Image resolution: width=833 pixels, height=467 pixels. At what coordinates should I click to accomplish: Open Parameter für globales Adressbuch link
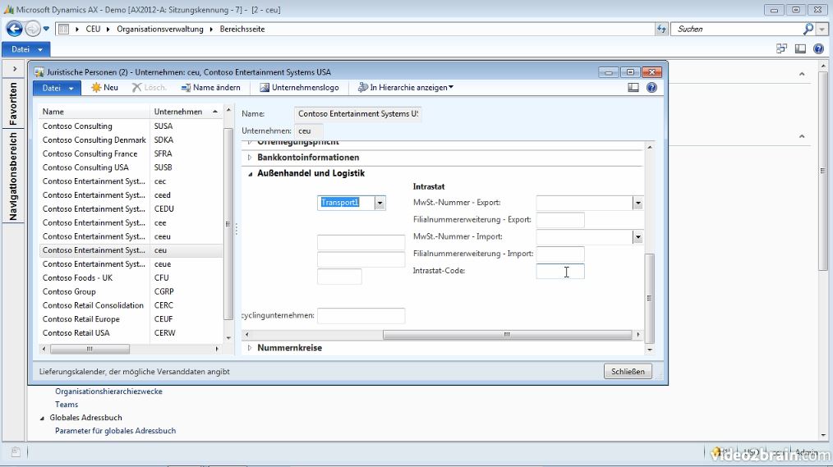(x=115, y=431)
